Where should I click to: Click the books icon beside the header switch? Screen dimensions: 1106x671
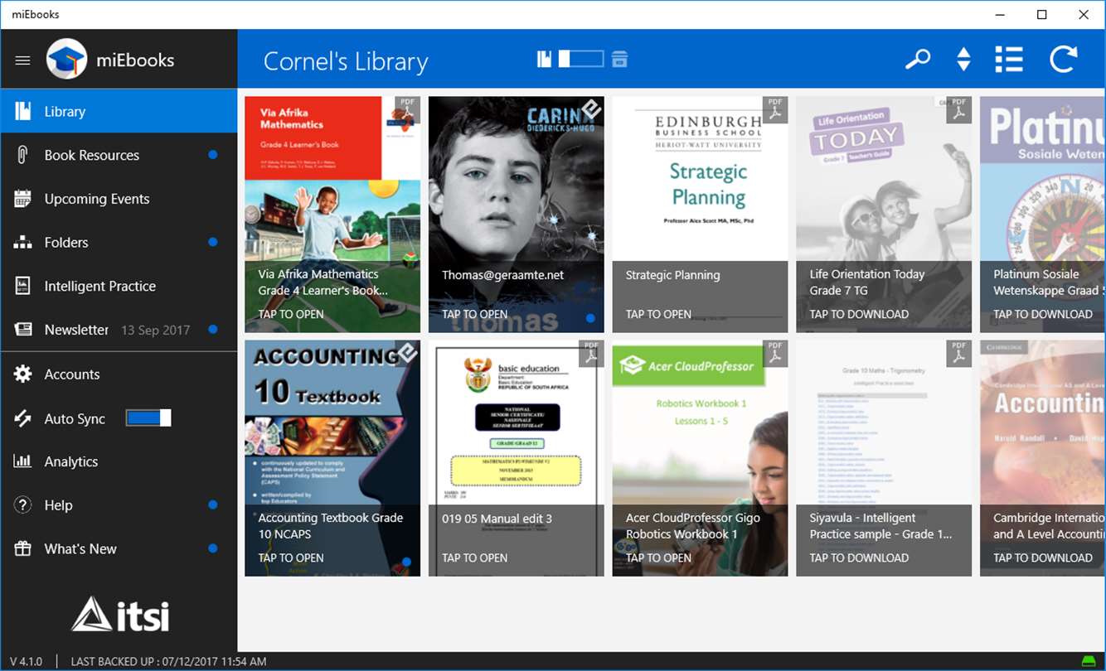544,59
